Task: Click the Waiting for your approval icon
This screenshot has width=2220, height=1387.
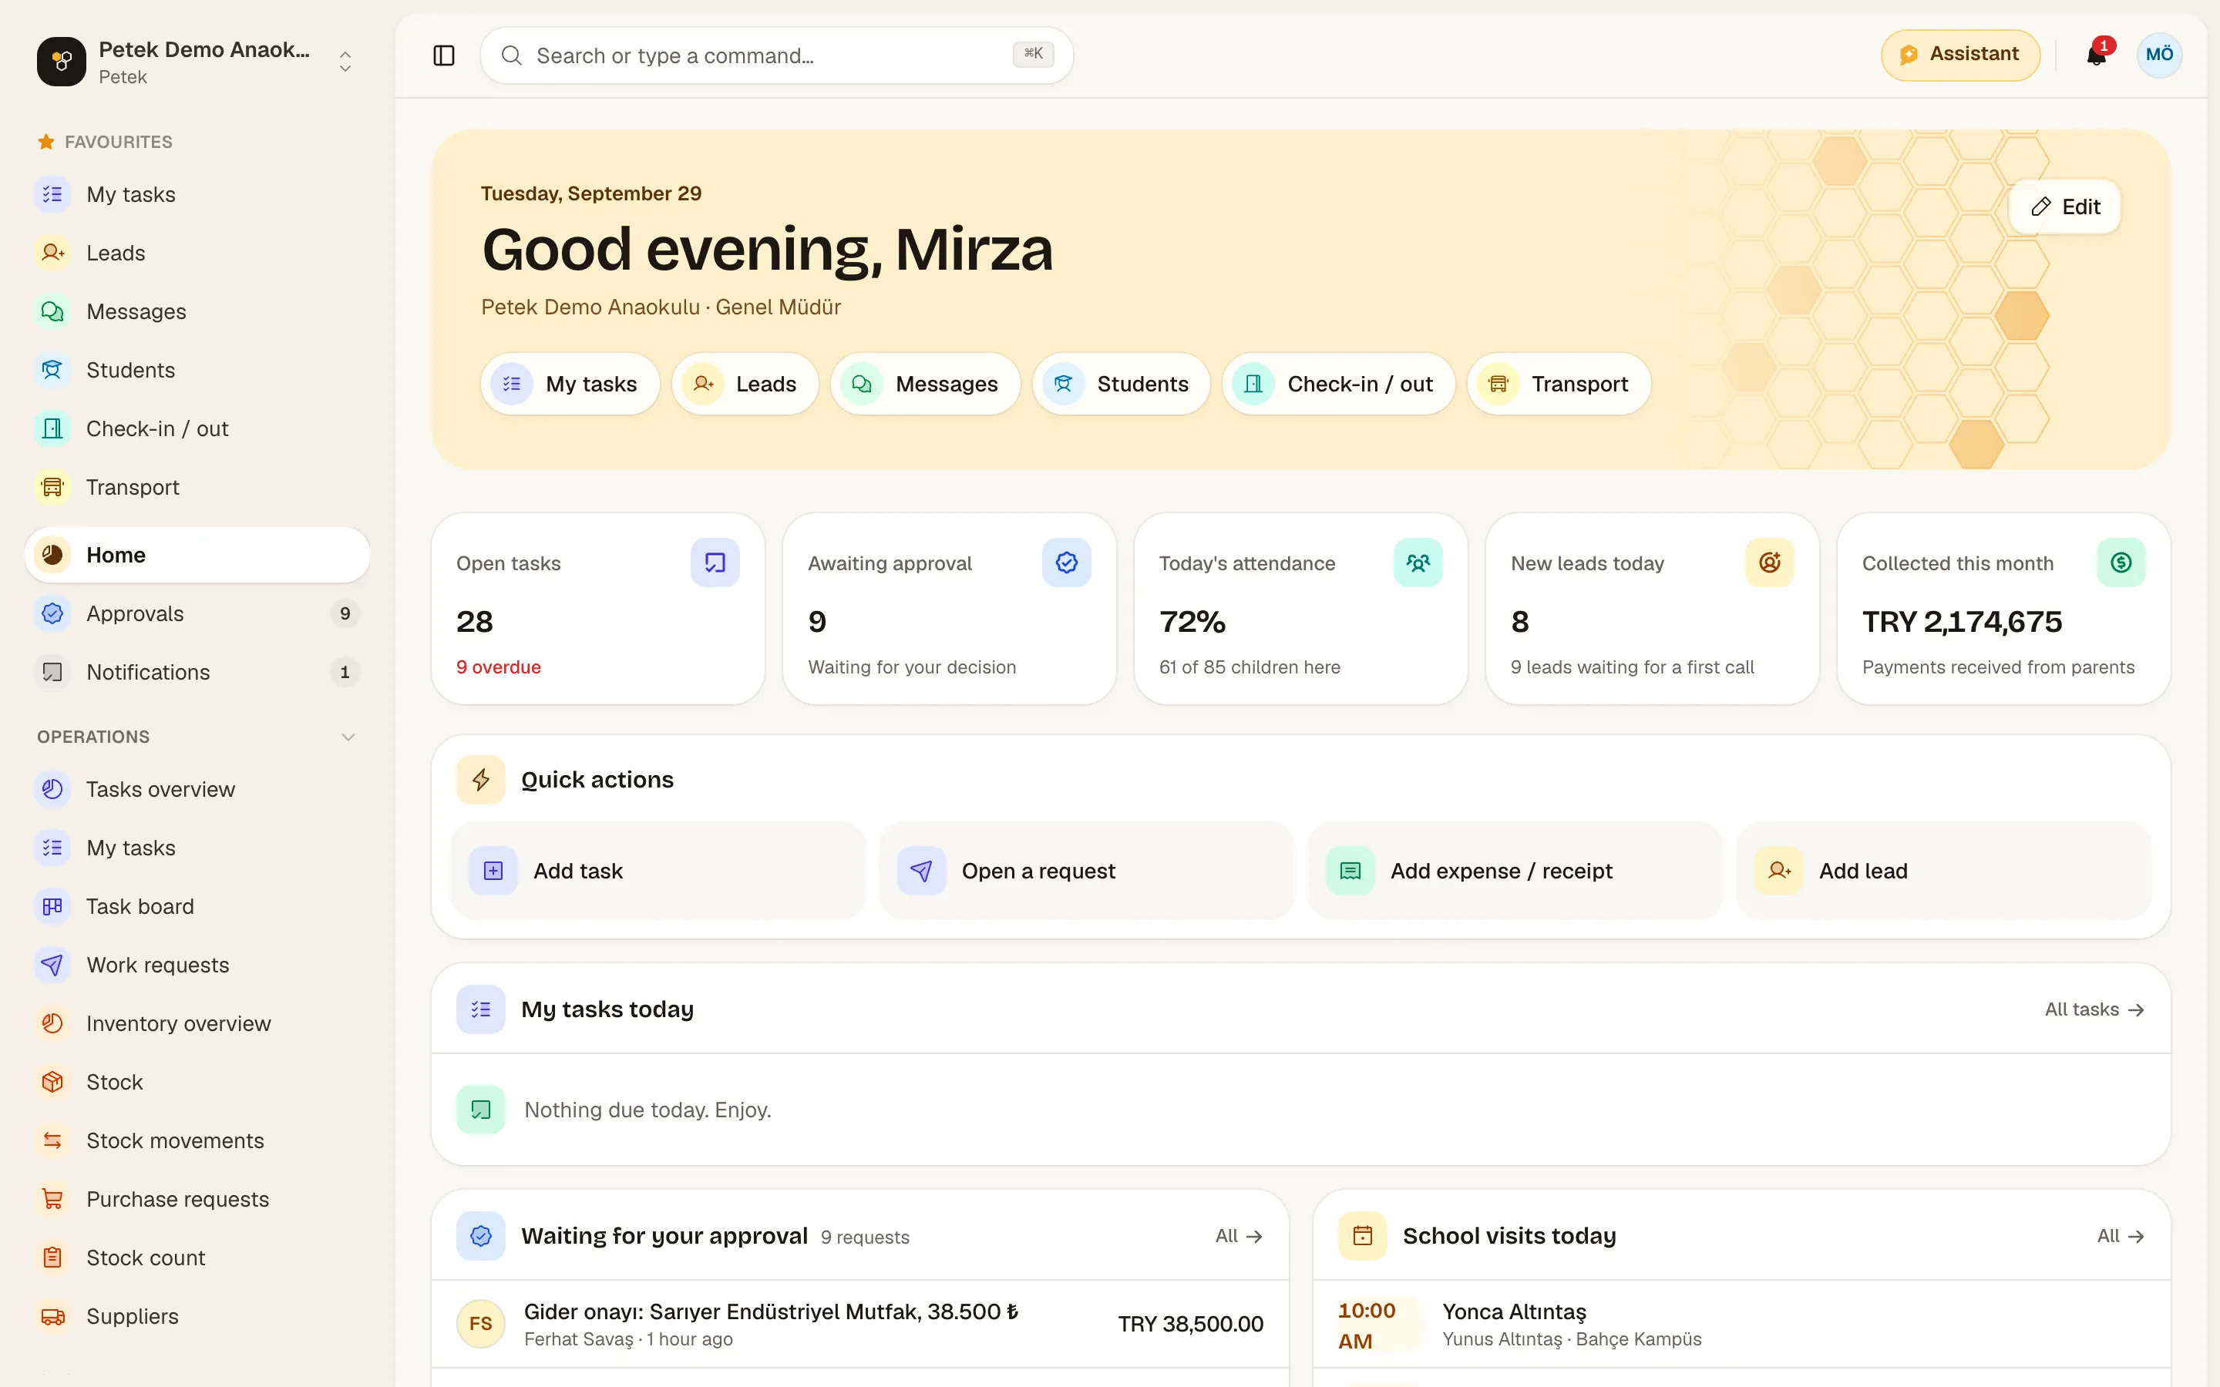Action: (x=481, y=1236)
